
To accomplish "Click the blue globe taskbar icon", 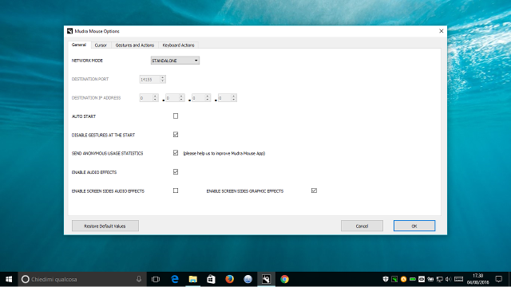I will (x=248, y=279).
